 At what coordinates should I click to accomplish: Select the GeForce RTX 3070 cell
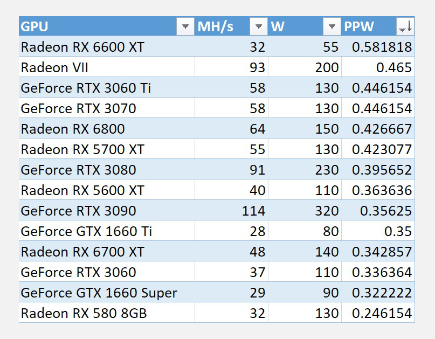(107, 108)
